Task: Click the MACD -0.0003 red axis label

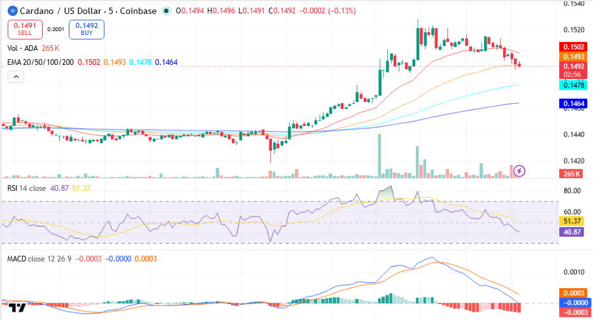Action: click(574, 312)
